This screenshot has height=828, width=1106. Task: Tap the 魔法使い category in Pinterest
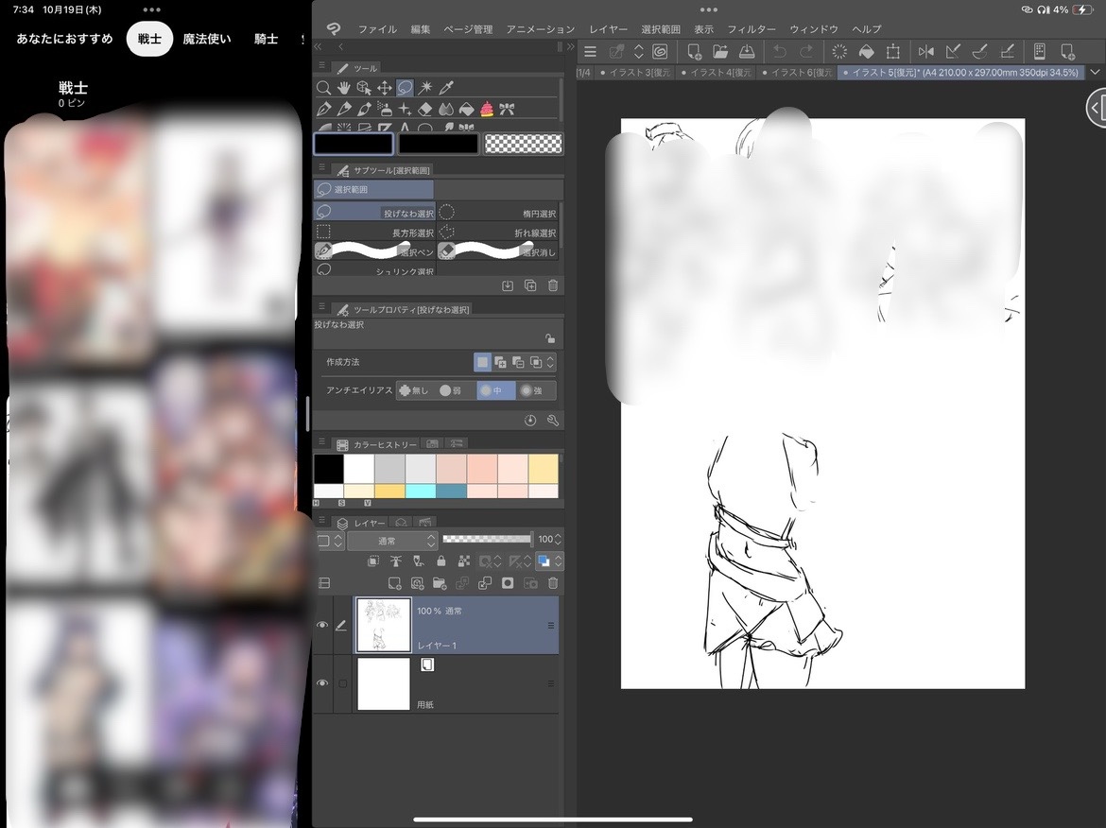coord(207,39)
